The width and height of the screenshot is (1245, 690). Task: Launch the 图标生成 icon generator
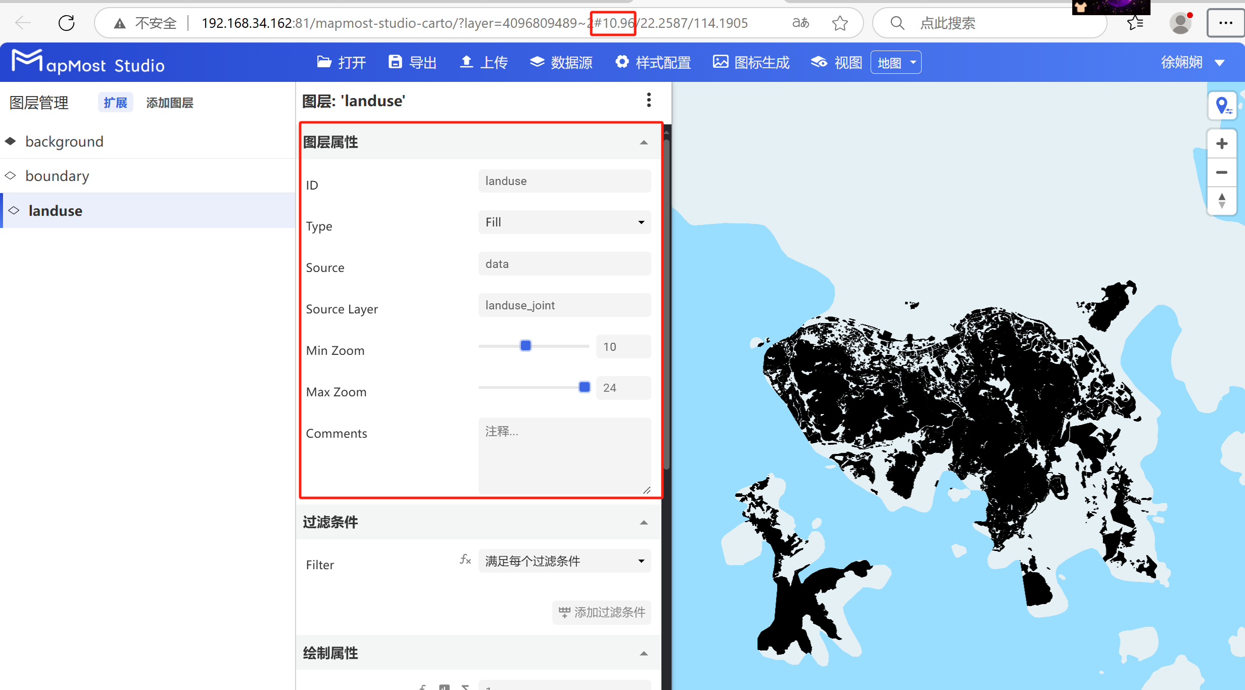coord(751,62)
